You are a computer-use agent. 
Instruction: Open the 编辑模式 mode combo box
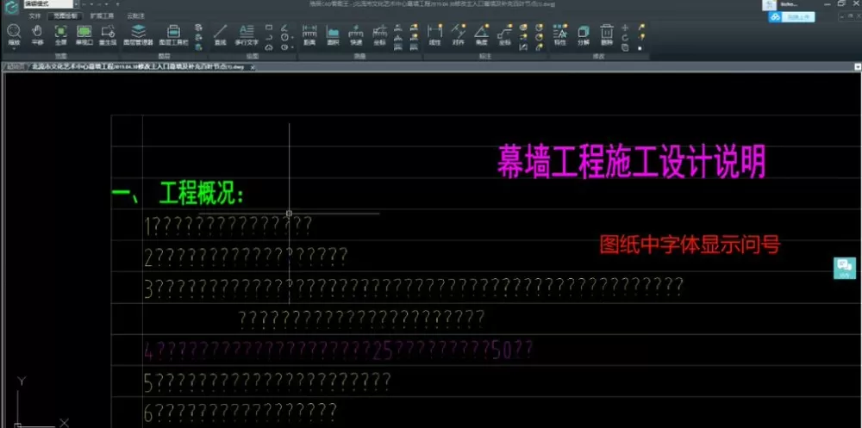[x=51, y=3]
